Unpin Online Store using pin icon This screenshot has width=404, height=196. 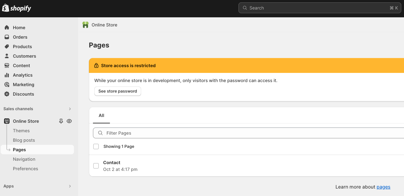61,121
